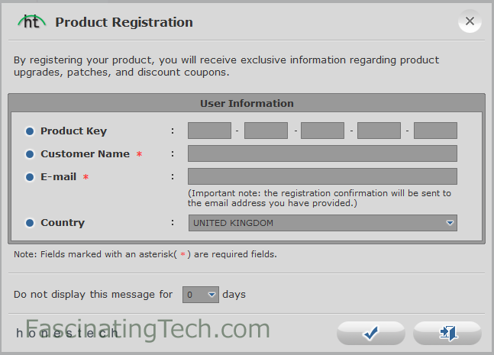Click the blue bullet beside Country
Image resolution: width=494 pixels, height=355 pixels.
pos(30,223)
